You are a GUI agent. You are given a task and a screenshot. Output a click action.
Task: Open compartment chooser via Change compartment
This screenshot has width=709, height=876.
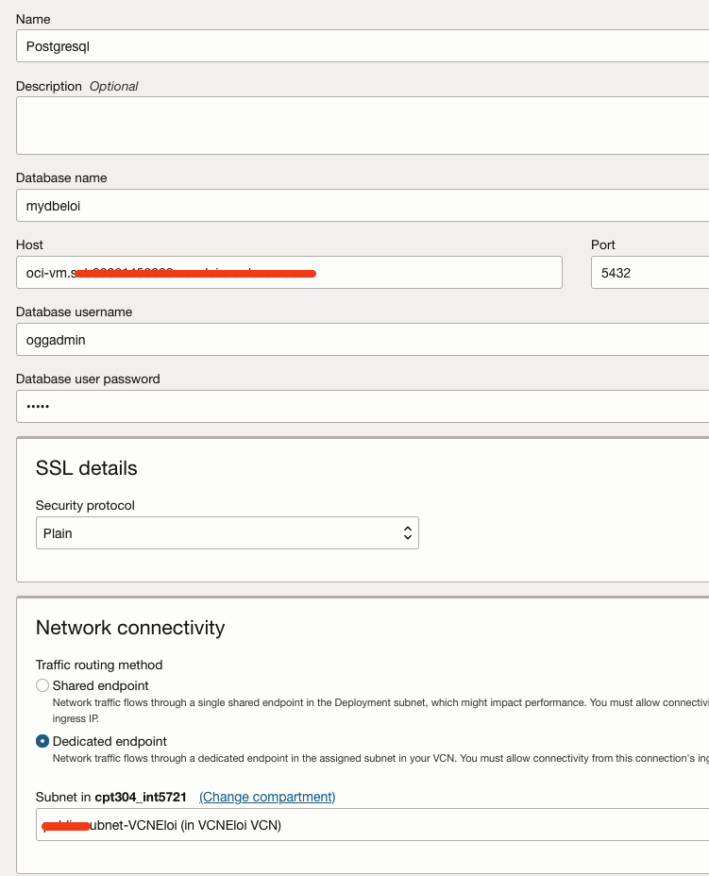tap(266, 797)
